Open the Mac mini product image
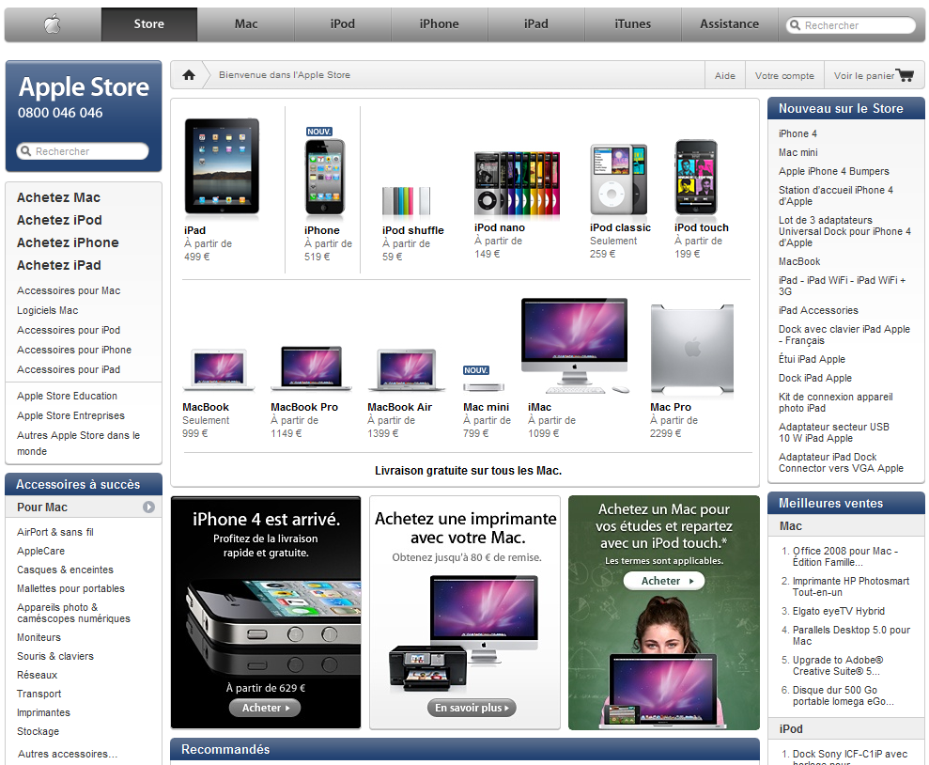929x765 pixels. coord(484,387)
